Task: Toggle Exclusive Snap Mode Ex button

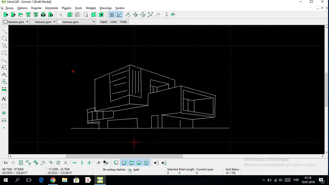Action: [x=6, y=163]
